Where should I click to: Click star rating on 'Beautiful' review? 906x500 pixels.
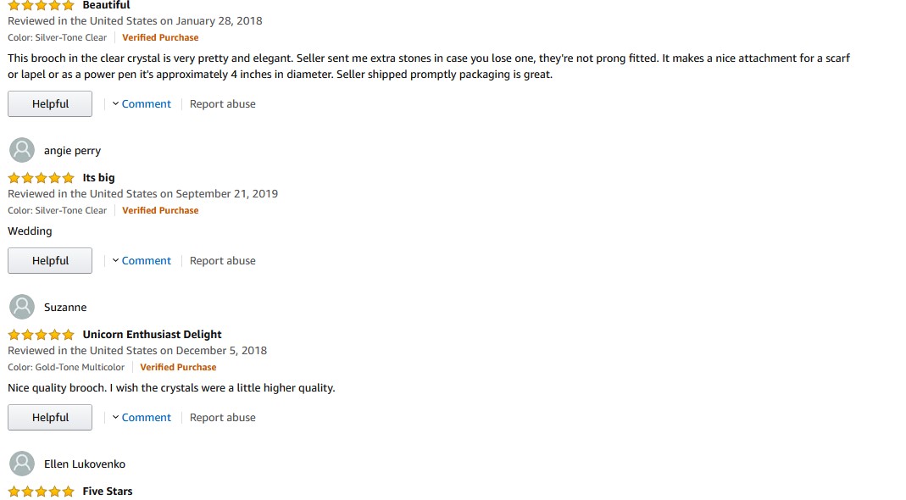41,5
